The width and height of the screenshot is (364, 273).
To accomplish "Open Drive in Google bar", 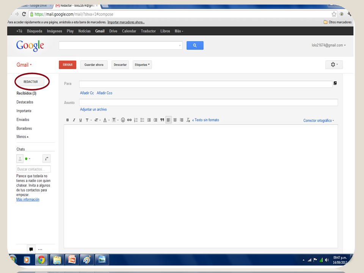I will [x=113, y=31].
